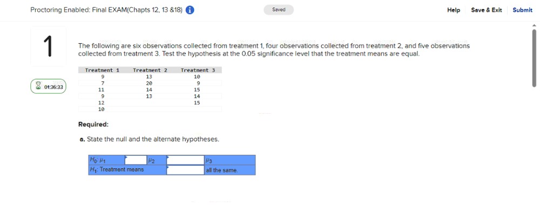This screenshot has width=540, height=206.
Task: Open the H1 treatment means dropdown
Action: (x=185, y=170)
